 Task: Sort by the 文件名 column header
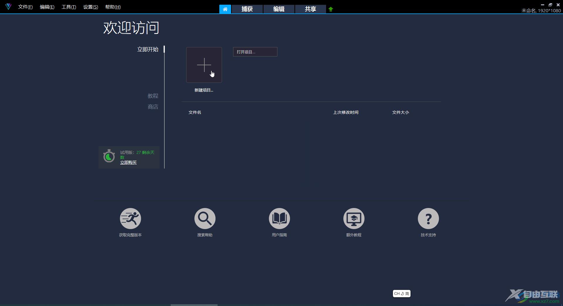tap(195, 112)
